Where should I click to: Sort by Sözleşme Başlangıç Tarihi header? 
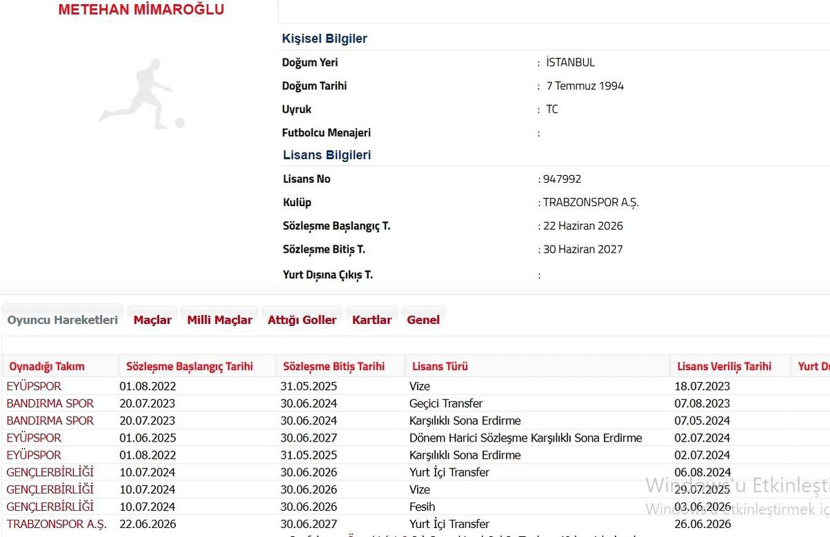pos(190,366)
